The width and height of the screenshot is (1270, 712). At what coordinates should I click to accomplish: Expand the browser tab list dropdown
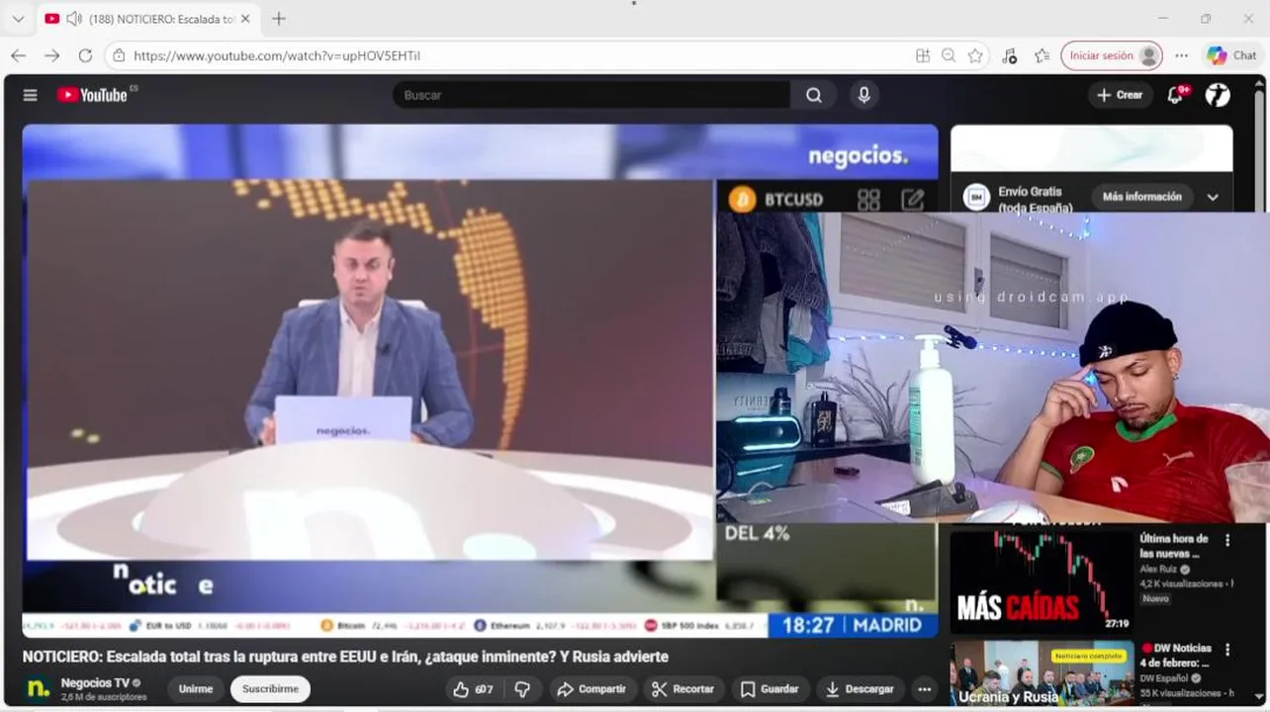(x=18, y=19)
